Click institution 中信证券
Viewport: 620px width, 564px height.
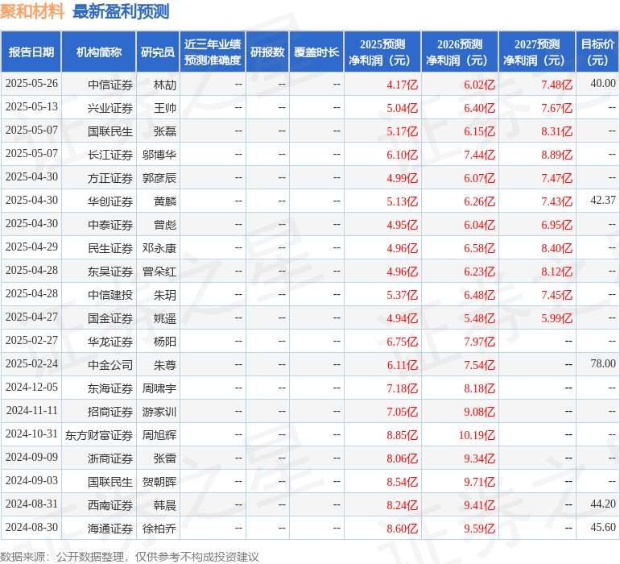[x=110, y=85]
